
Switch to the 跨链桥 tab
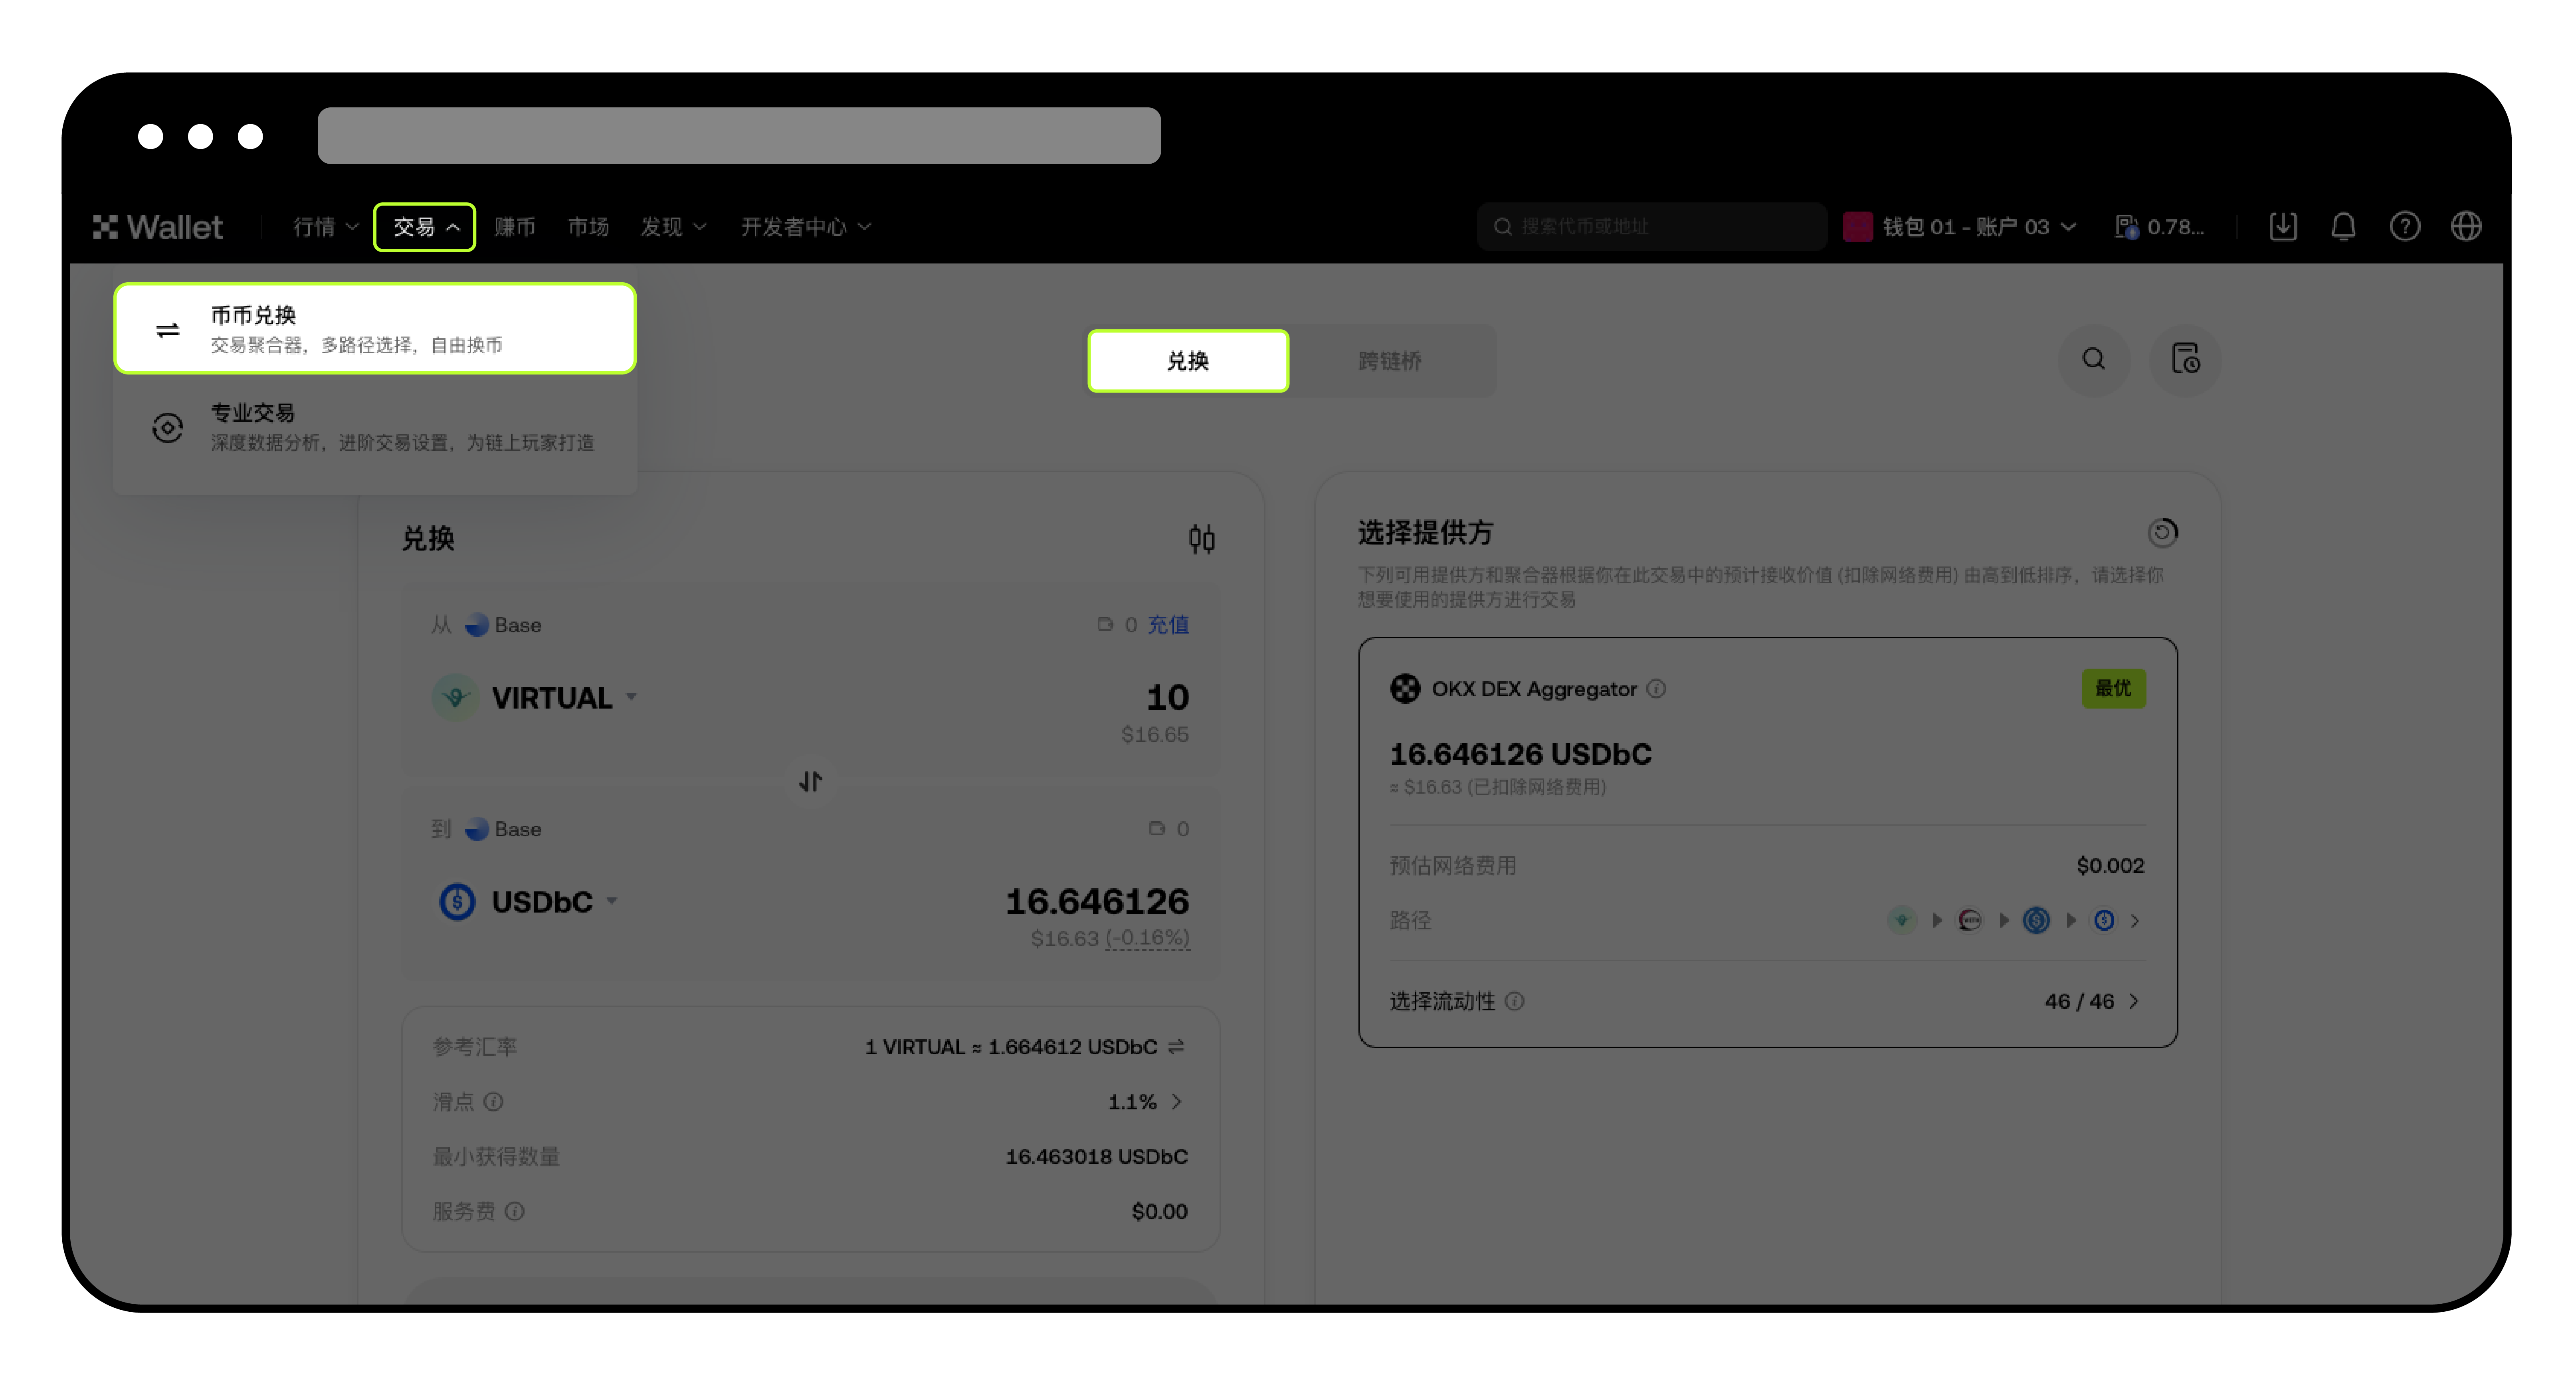click(x=1390, y=361)
